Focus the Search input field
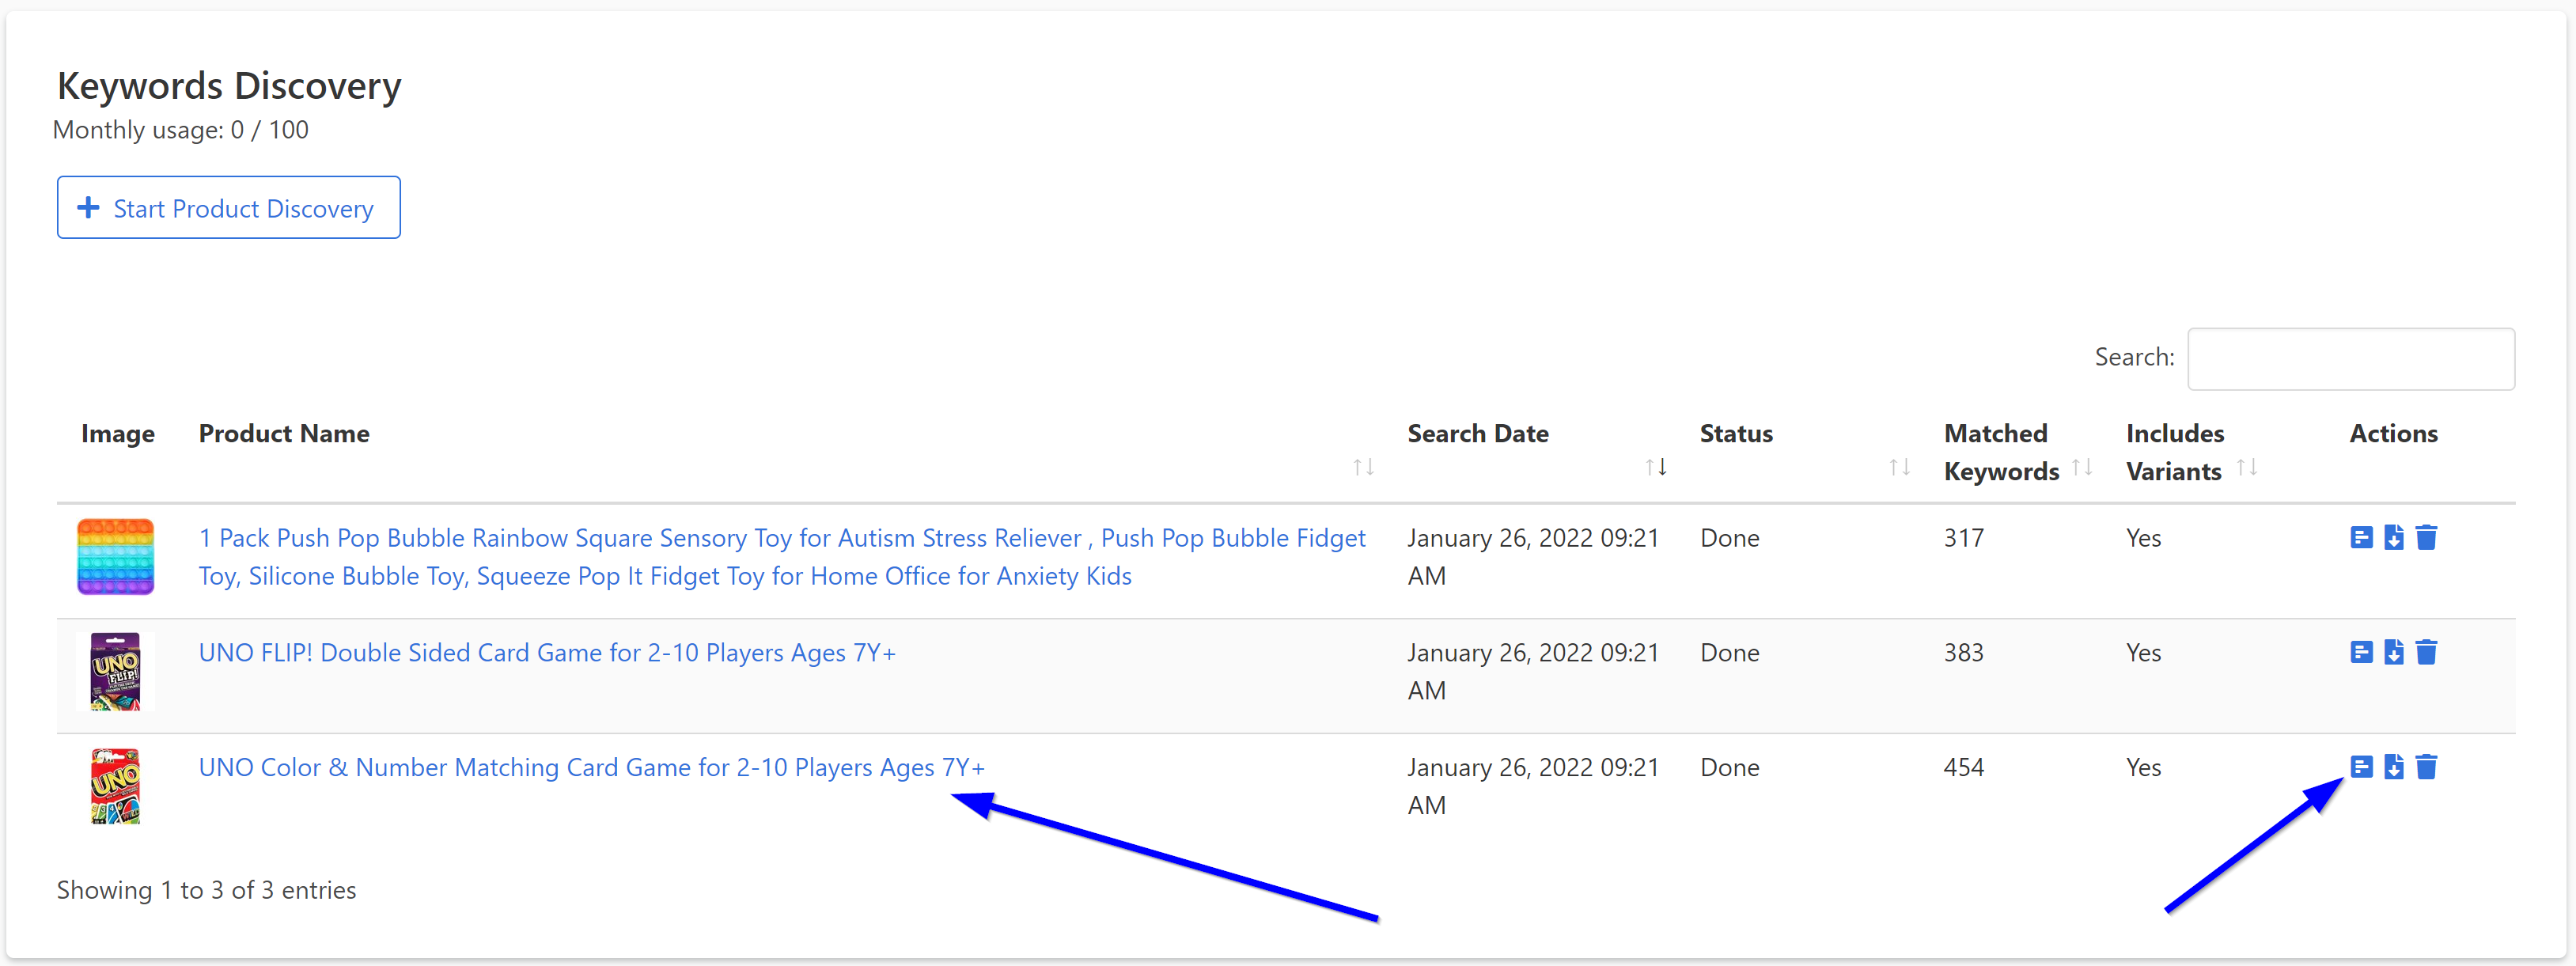 tap(2350, 359)
